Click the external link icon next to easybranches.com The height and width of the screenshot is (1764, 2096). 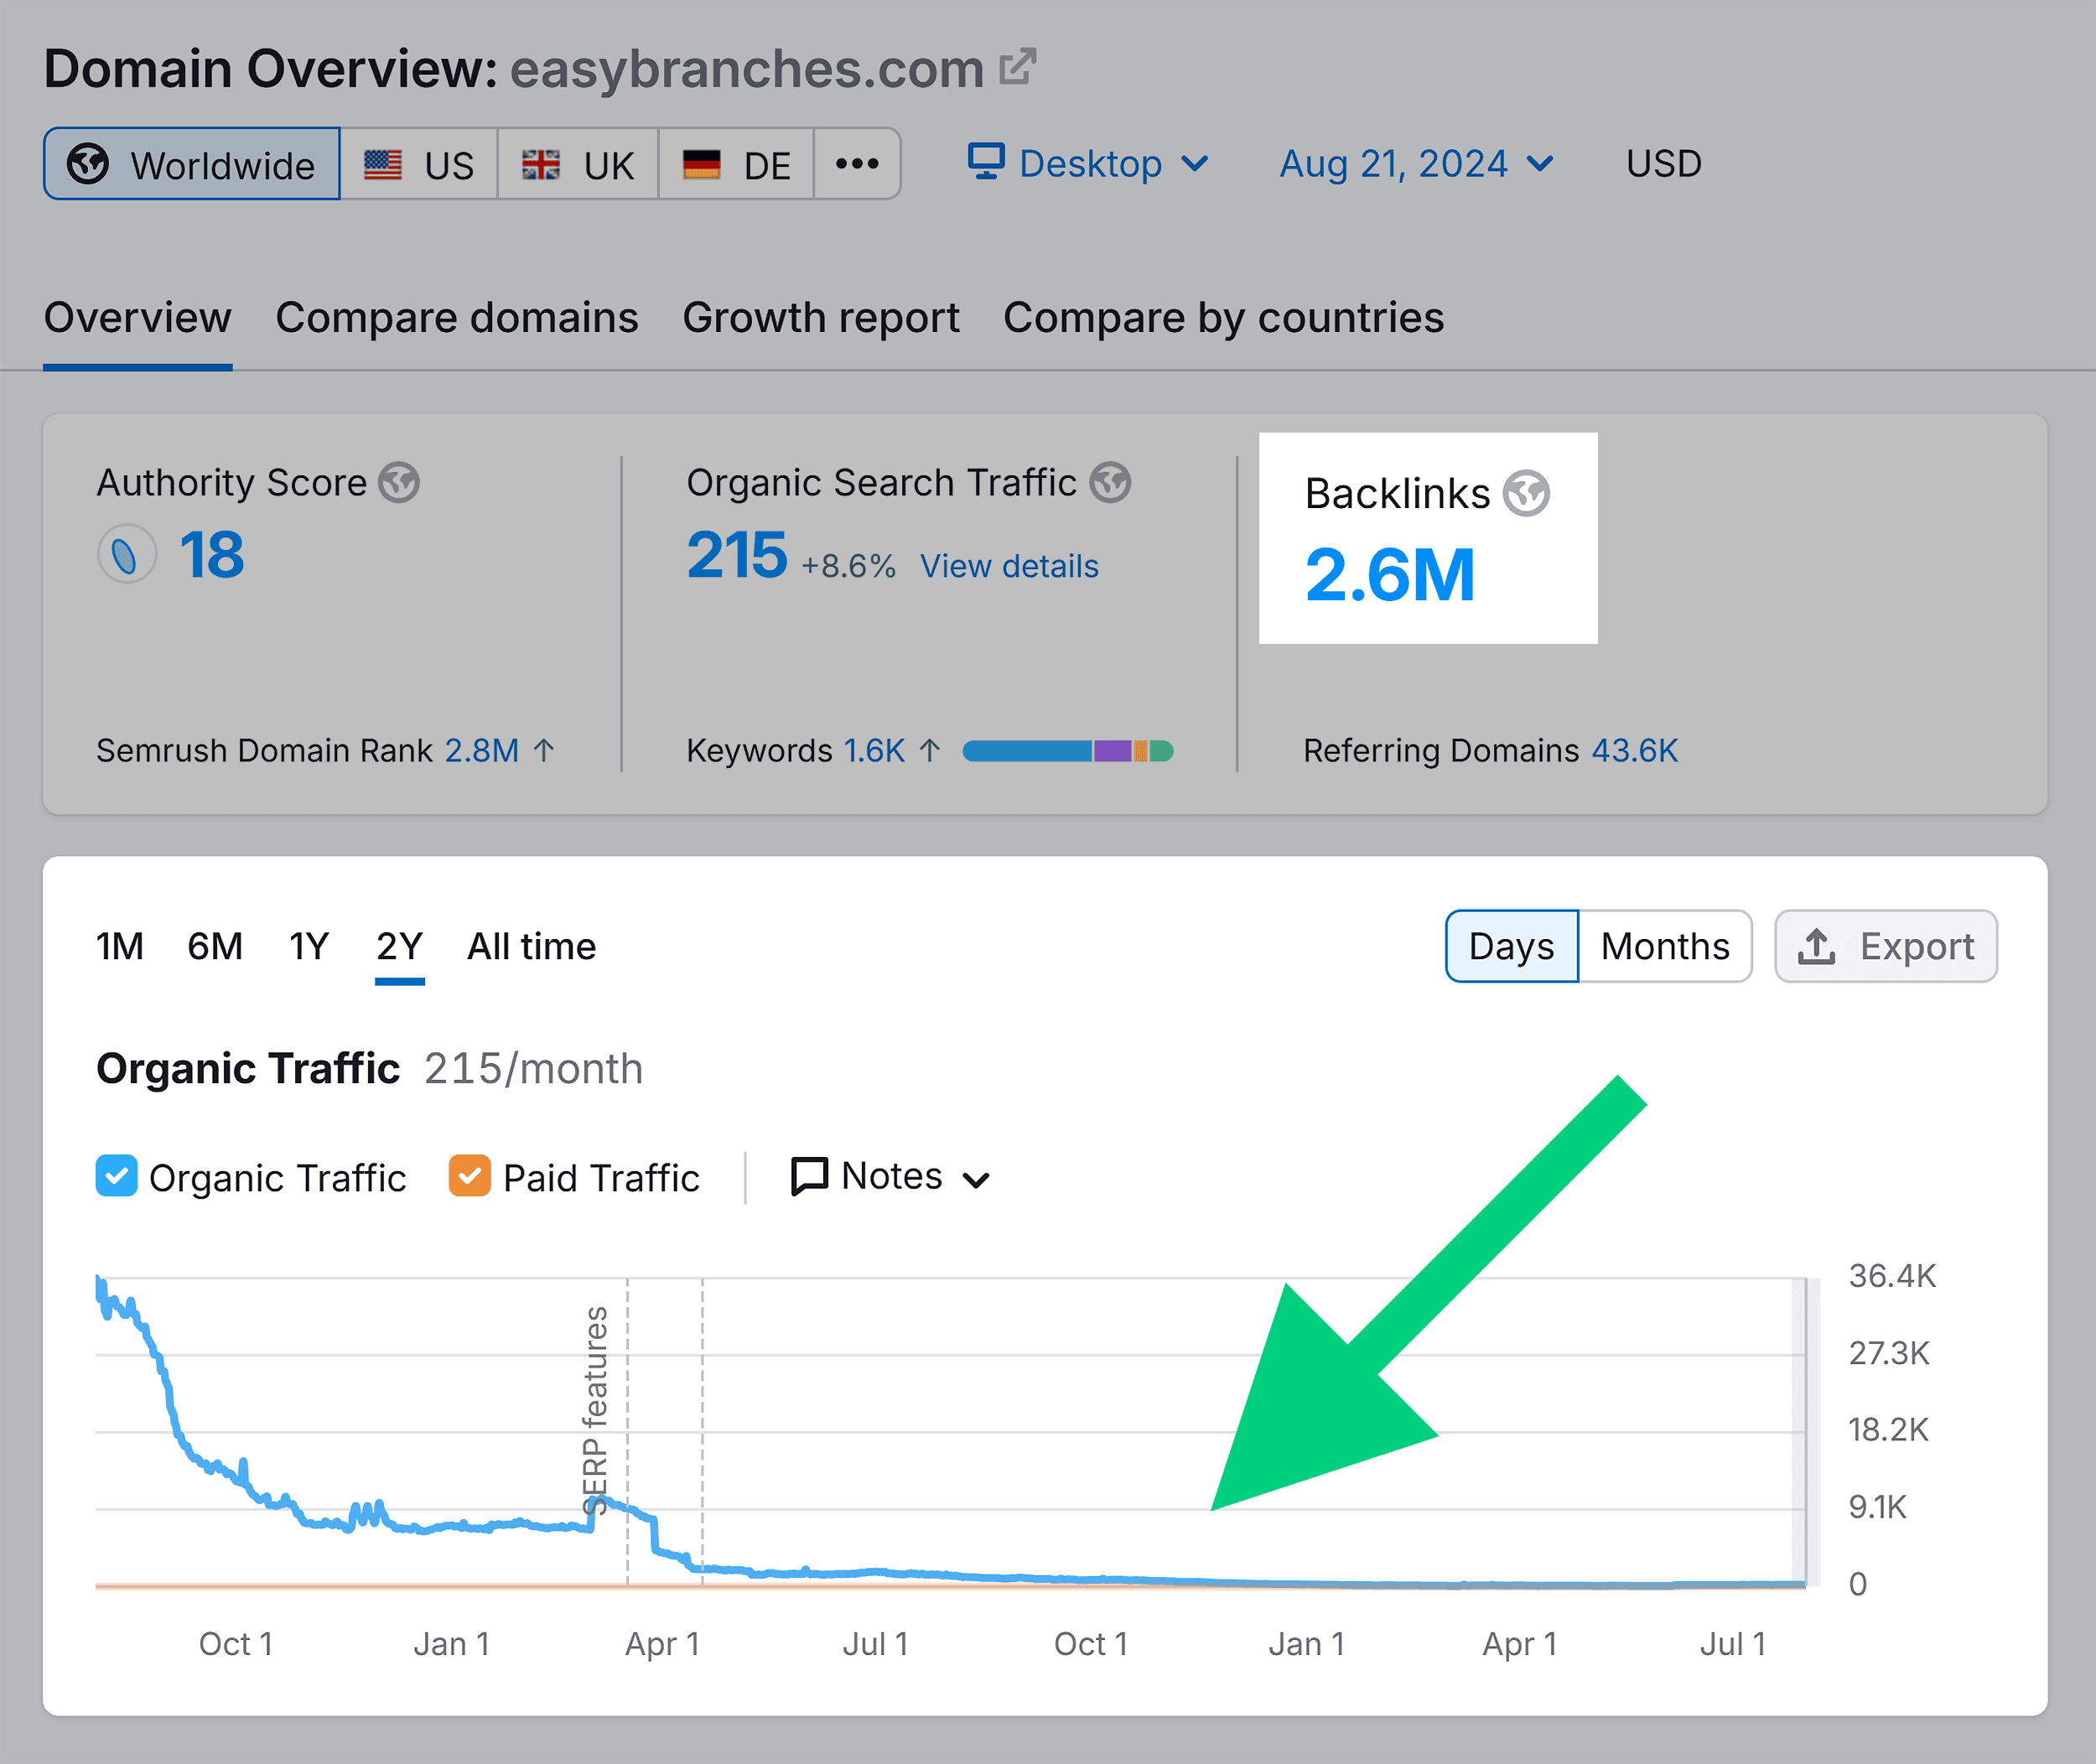(x=1017, y=66)
